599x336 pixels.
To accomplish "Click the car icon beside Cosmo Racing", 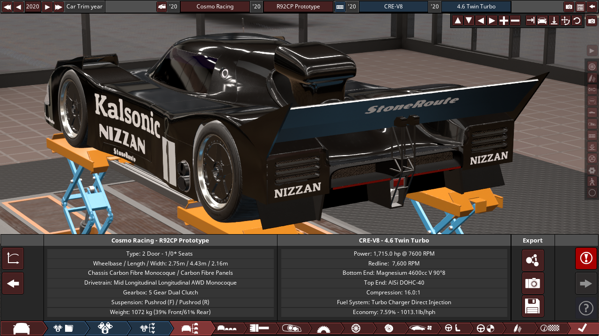I will coord(162,7).
